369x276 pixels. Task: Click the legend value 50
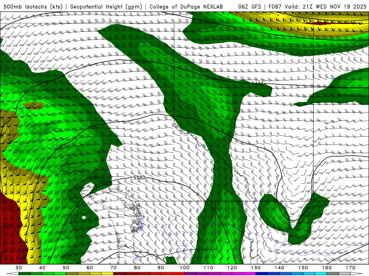[x=66, y=268]
